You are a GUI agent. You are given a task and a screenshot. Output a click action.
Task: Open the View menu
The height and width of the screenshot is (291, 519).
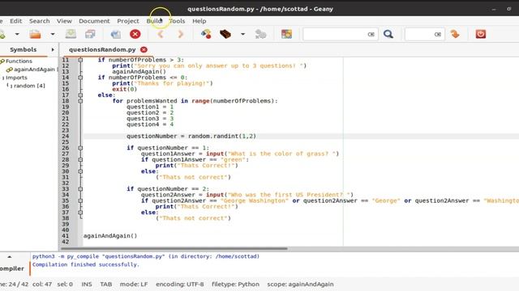click(x=64, y=21)
